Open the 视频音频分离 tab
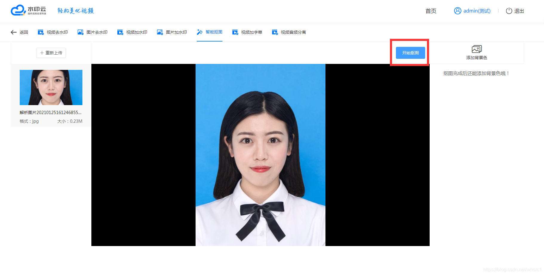This screenshot has height=275, width=544. click(289, 32)
